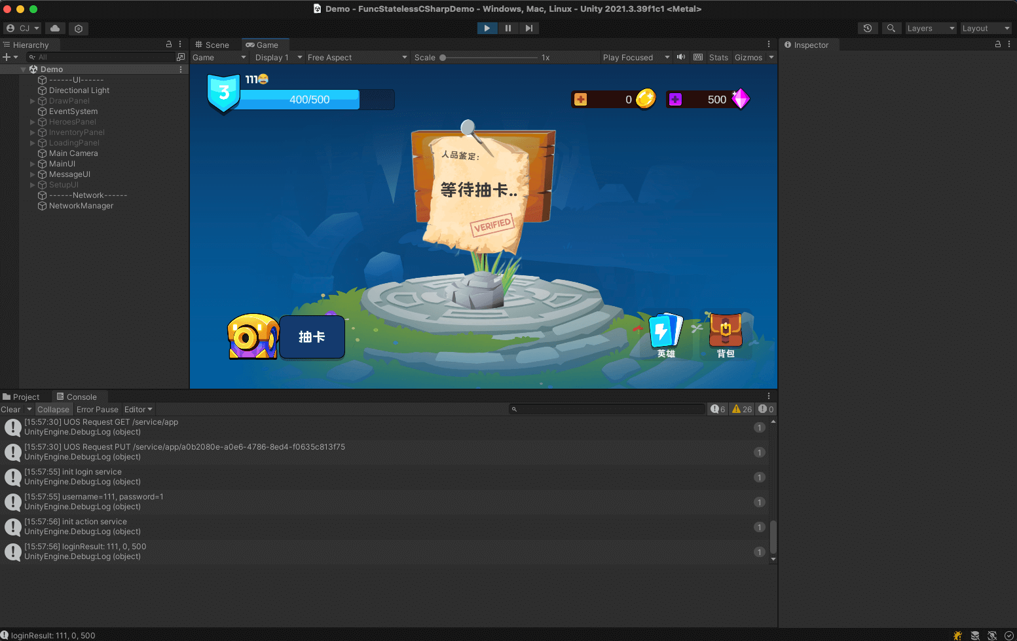Toggle Collapse in the Console

(53, 409)
